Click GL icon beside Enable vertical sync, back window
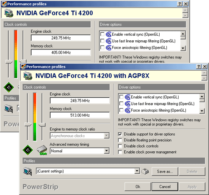209x195 pixels. 109,34
